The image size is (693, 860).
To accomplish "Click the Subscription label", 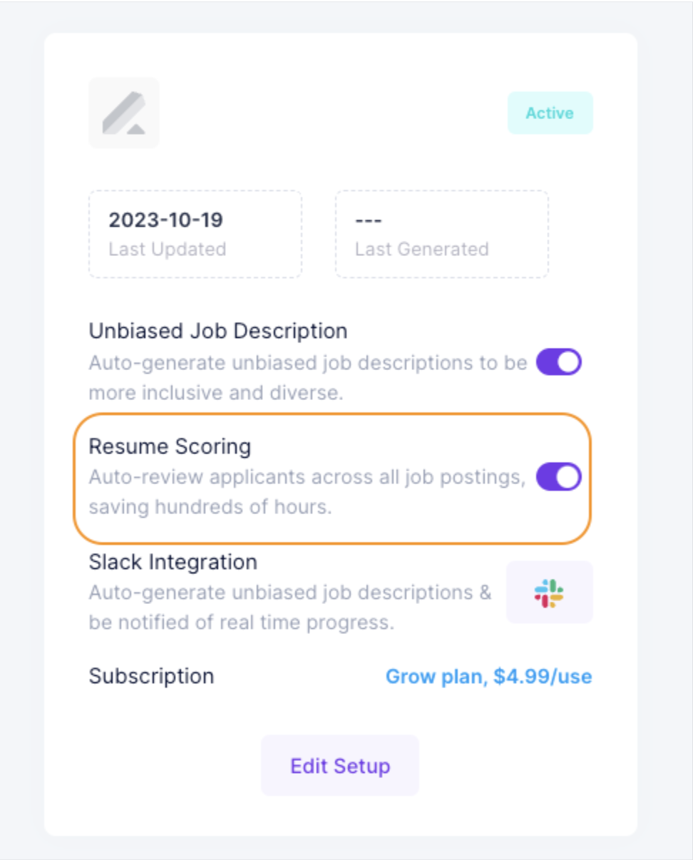I will click(x=151, y=676).
